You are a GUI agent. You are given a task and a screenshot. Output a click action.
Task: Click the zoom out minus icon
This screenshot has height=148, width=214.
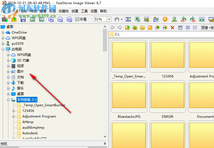tap(60, 19)
